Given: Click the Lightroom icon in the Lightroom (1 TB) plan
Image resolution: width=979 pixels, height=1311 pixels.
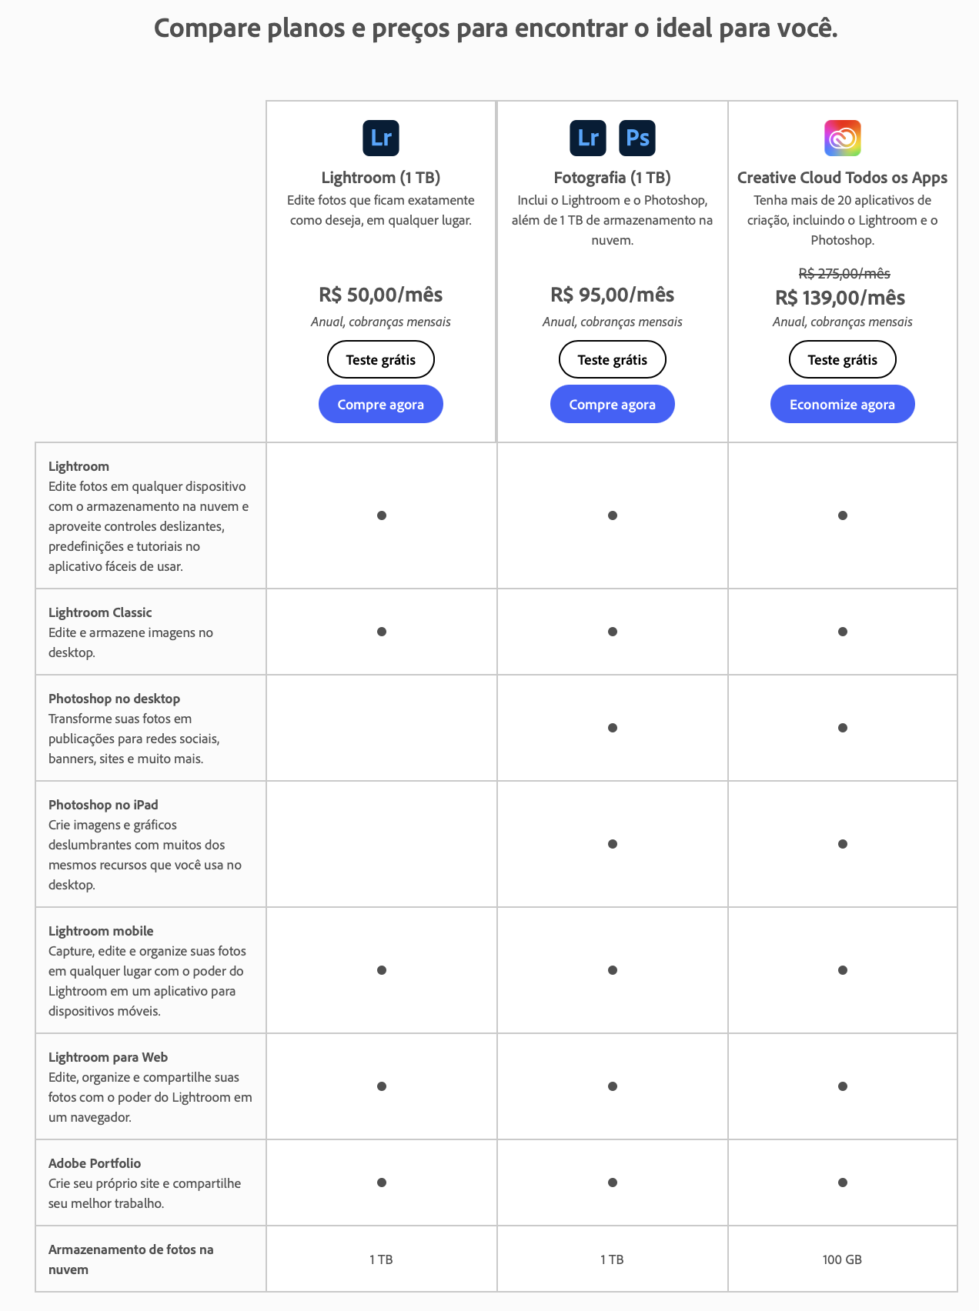Looking at the screenshot, I should click(x=381, y=138).
